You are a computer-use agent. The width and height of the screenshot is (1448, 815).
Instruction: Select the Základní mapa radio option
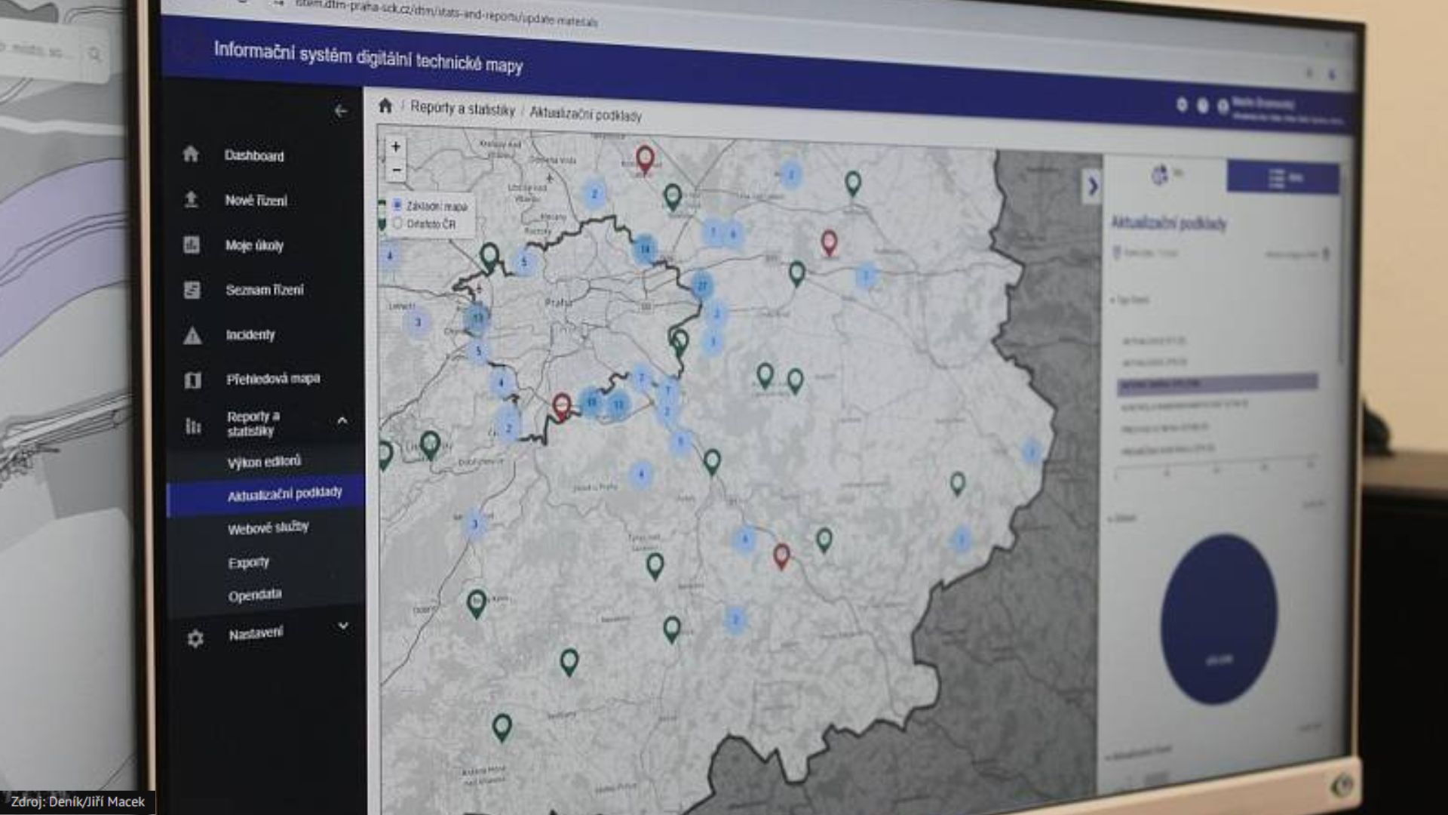tap(397, 205)
